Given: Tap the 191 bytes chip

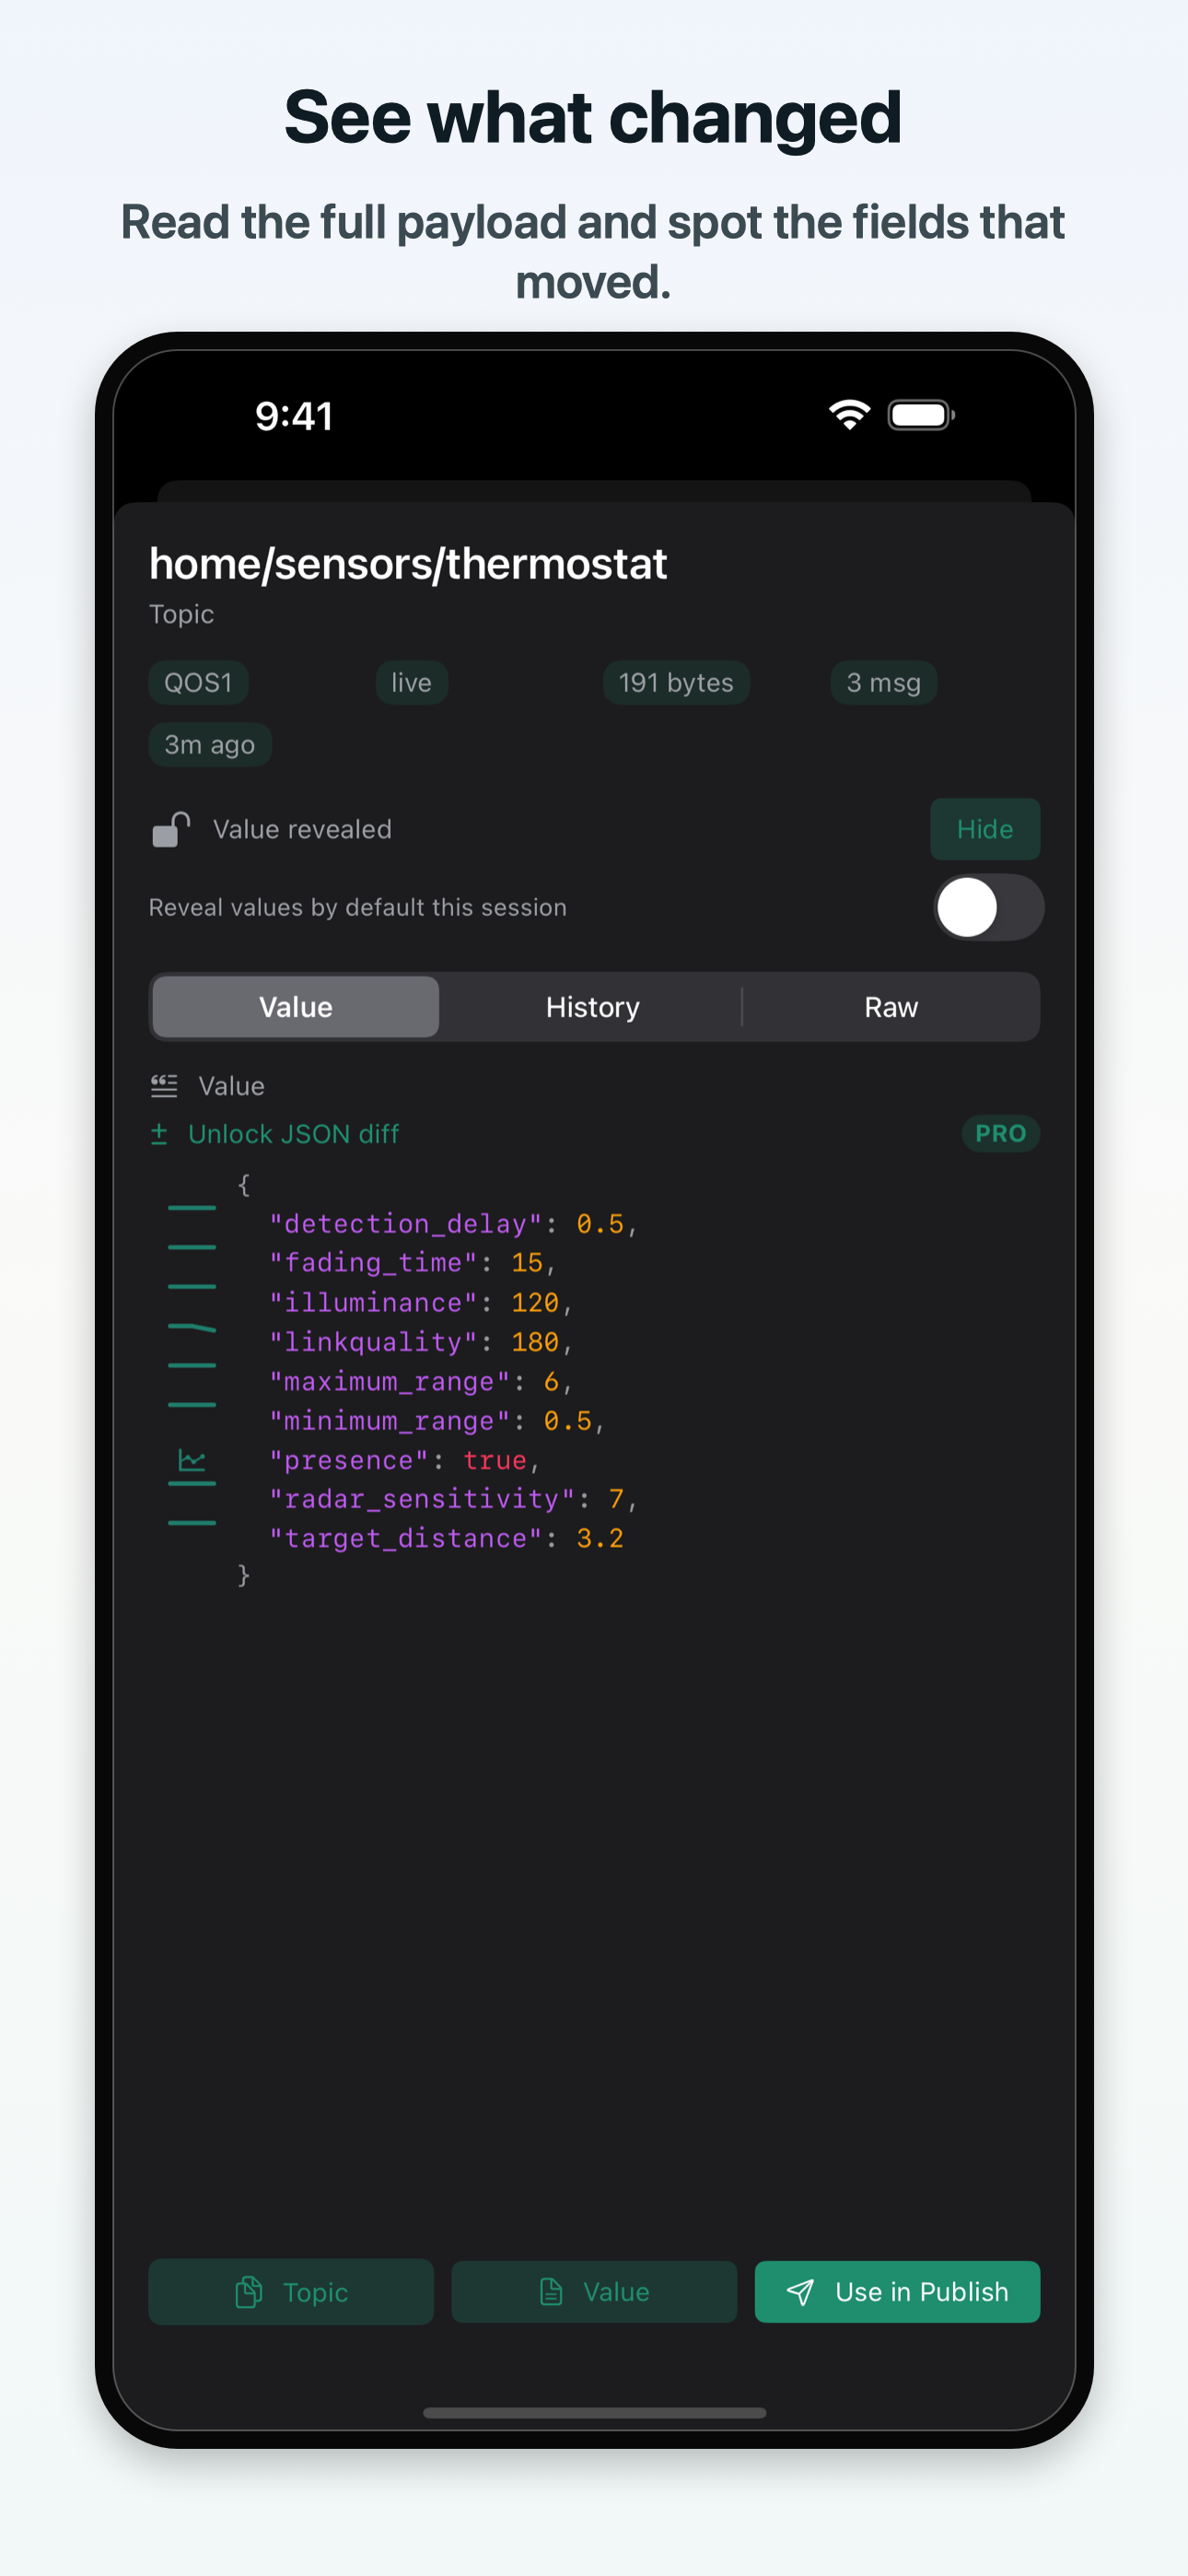Looking at the screenshot, I should [676, 682].
